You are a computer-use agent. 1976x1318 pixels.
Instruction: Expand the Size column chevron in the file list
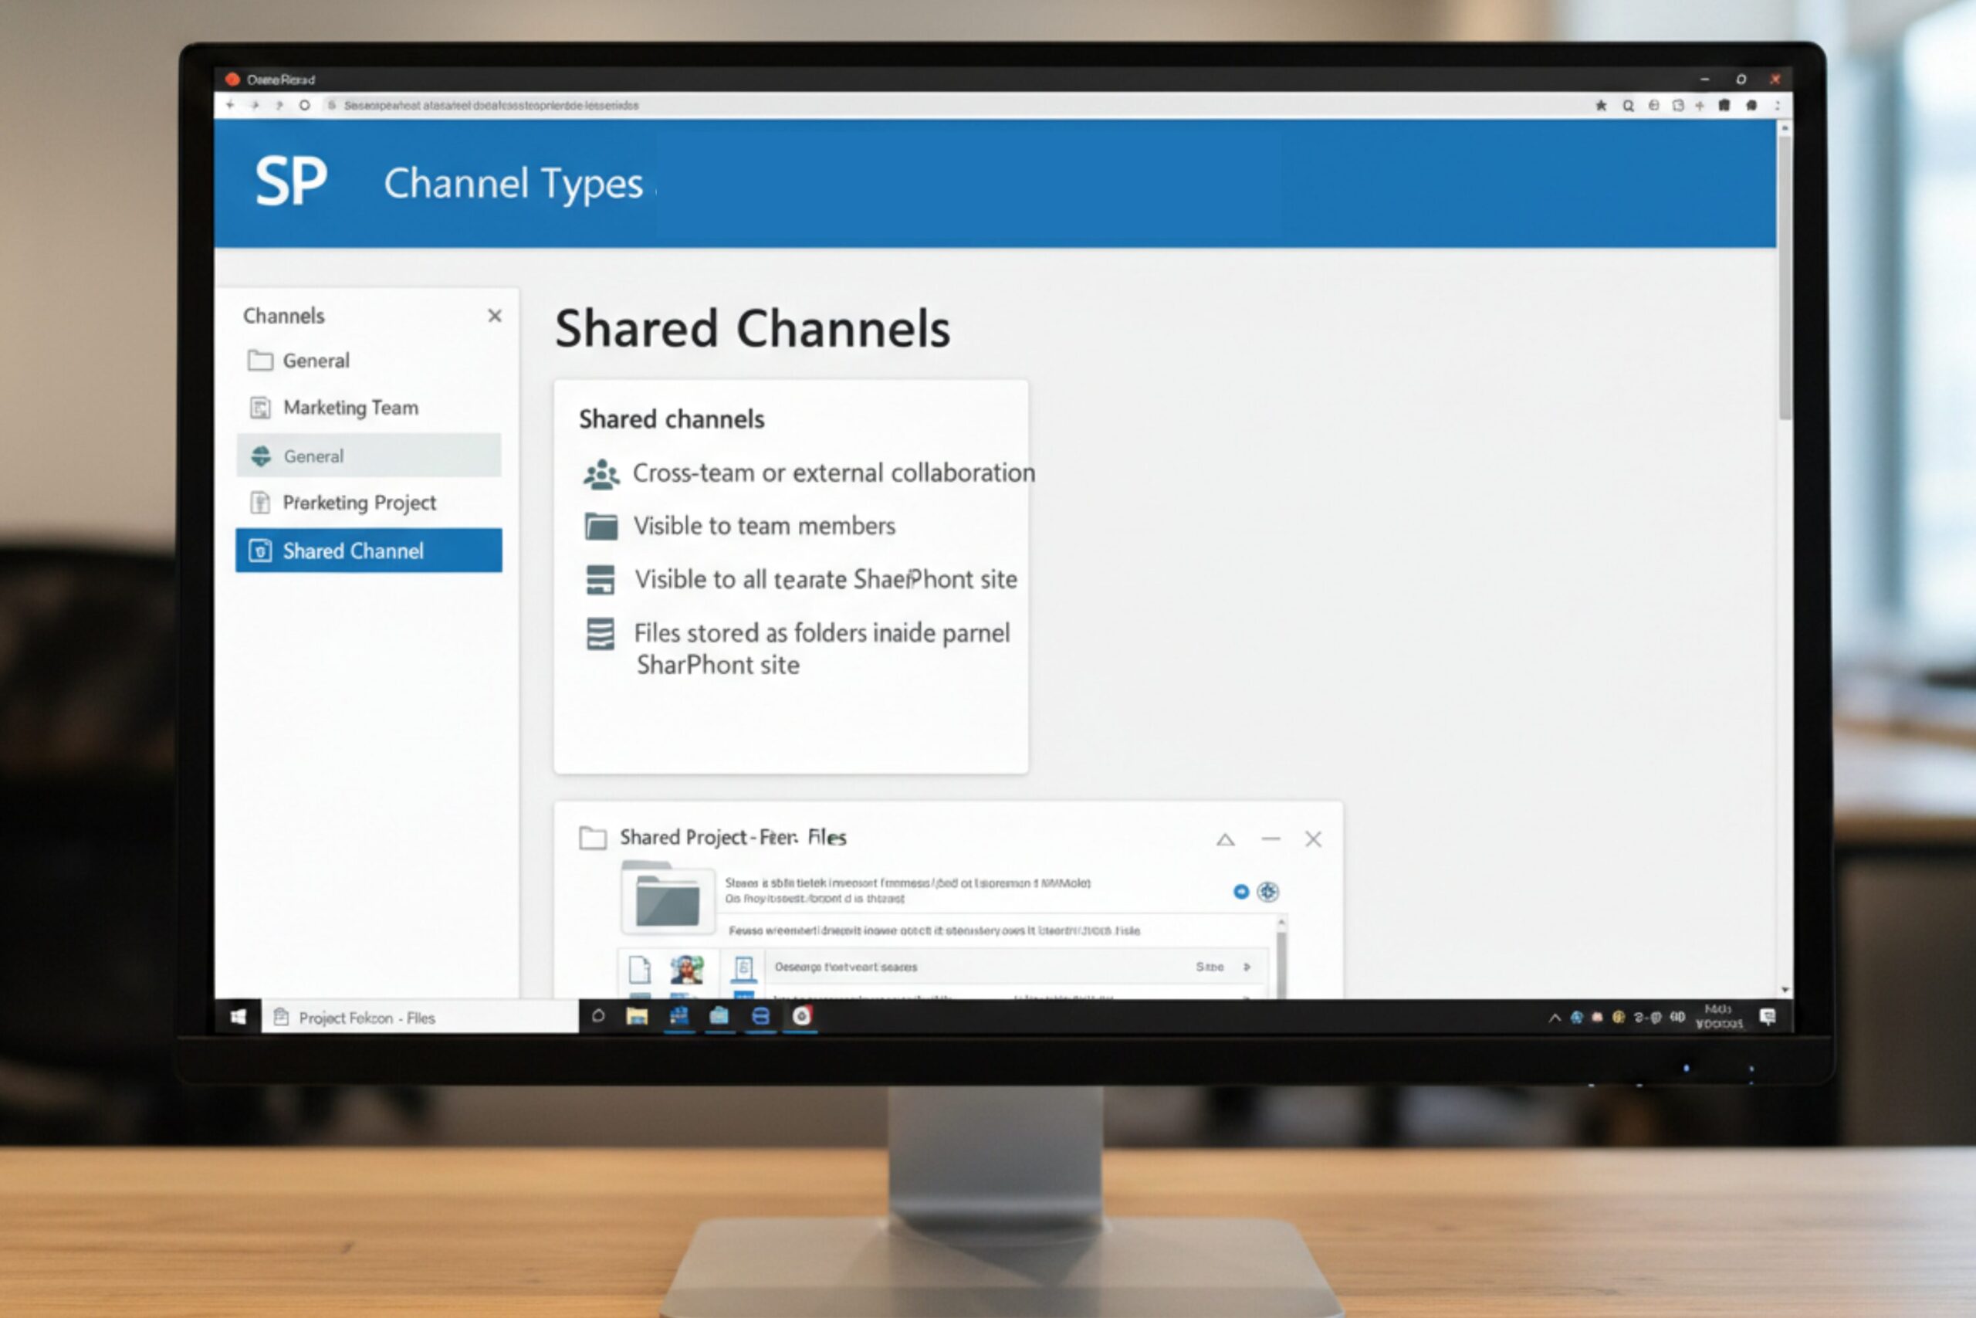[1248, 967]
